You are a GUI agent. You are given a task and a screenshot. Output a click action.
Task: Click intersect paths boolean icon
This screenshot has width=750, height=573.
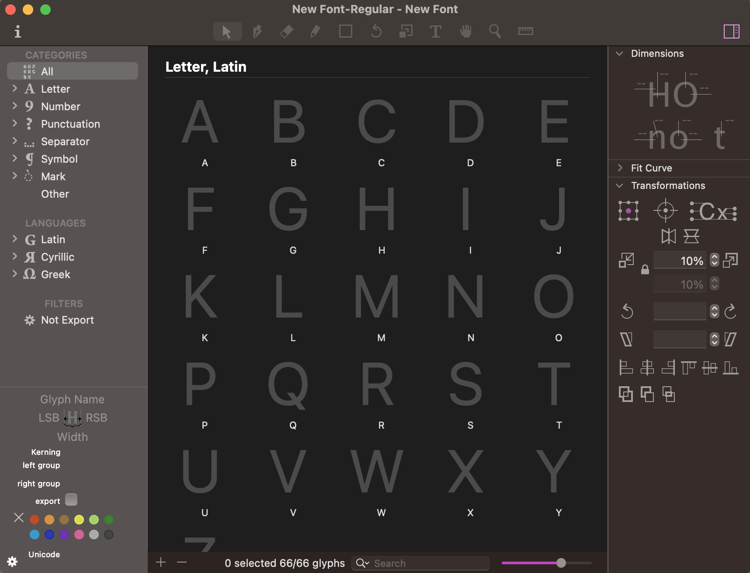tap(669, 395)
